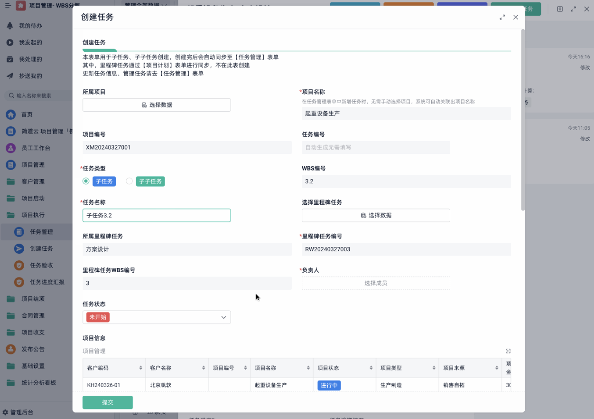Click the 首页 home icon
This screenshot has height=419, width=594.
[10, 114]
